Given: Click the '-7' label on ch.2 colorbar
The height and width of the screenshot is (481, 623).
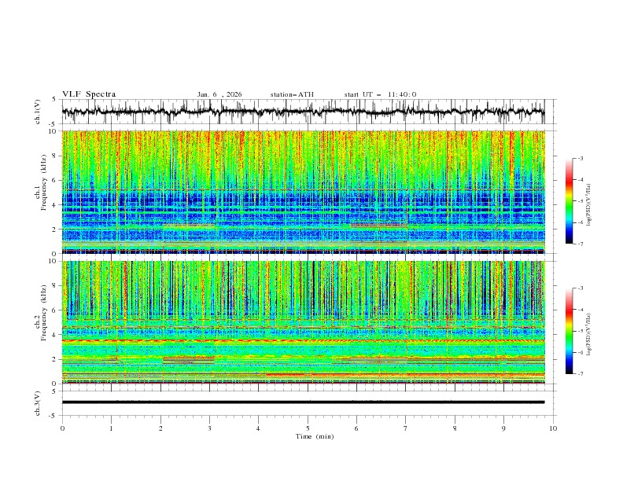Looking at the screenshot, I should tap(581, 374).
